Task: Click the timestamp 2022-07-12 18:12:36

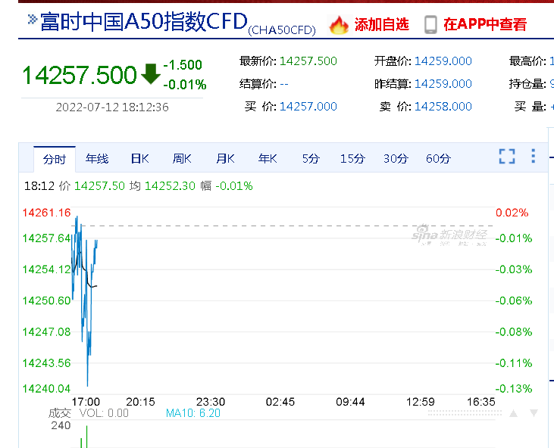Action: (x=112, y=107)
